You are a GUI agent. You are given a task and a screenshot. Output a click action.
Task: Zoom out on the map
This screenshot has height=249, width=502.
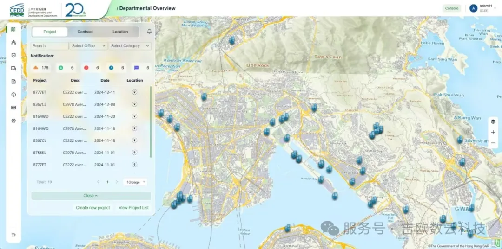pyautogui.click(x=493, y=143)
